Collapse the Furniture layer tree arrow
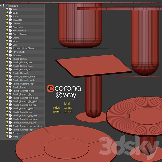Image resolution: width=162 pixels, height=162 pixels. tap(1, 6)
